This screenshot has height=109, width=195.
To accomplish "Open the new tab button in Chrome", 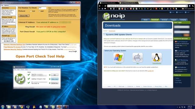I will click(x=140, y=3).
